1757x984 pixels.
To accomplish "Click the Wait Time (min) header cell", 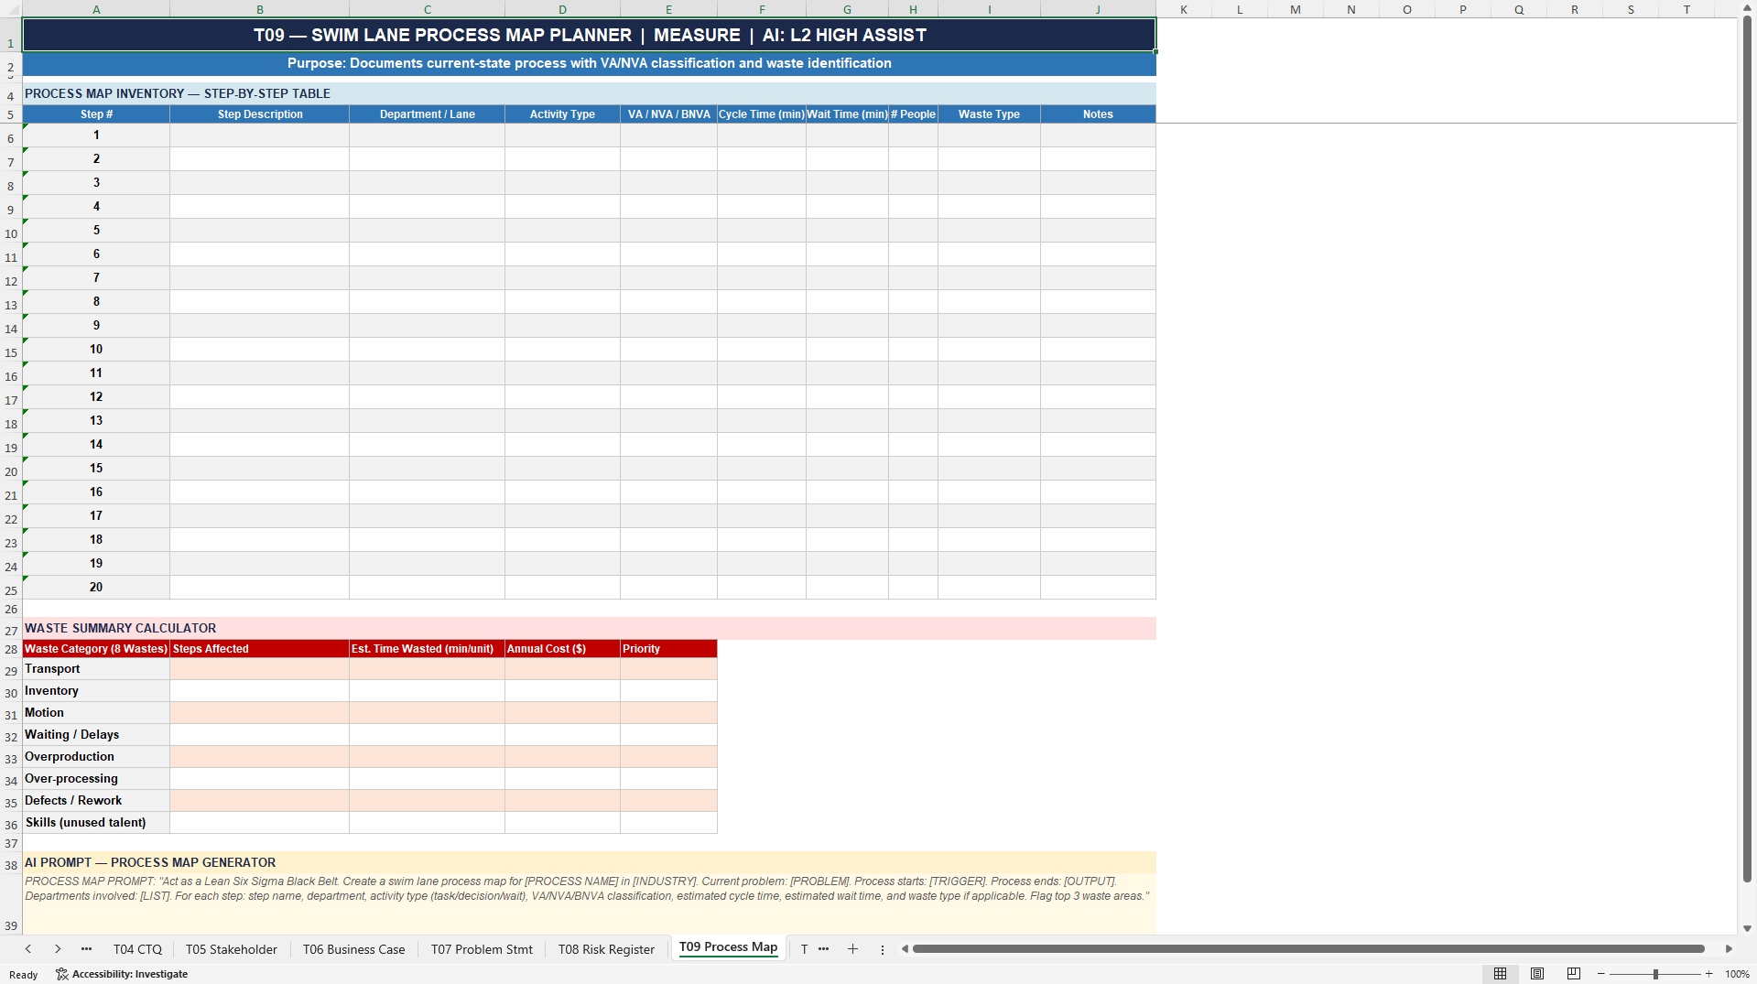I will 847,114.
